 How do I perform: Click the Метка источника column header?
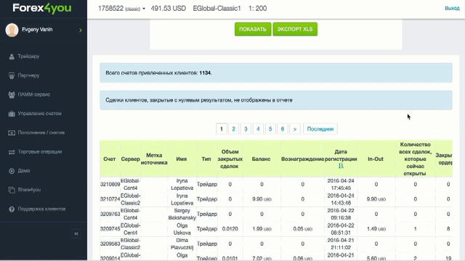point(154,159)
